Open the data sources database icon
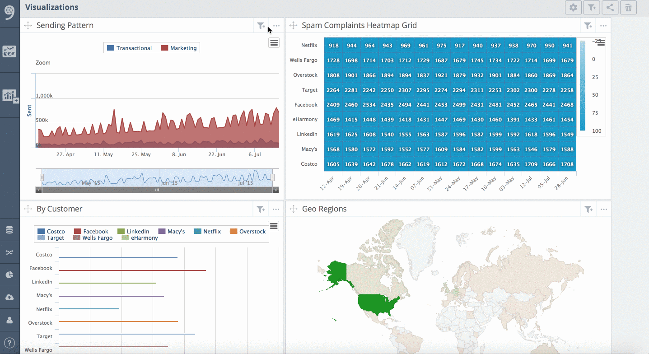Image resolution: width=649 pixels, height=354 pixels. 10,229
